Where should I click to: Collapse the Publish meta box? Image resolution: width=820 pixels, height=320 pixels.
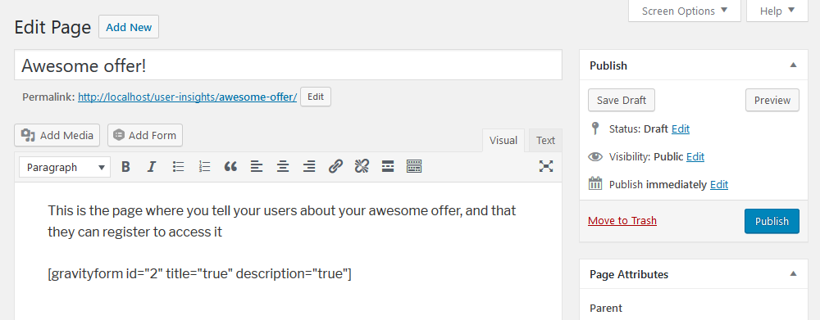point(793,65)
